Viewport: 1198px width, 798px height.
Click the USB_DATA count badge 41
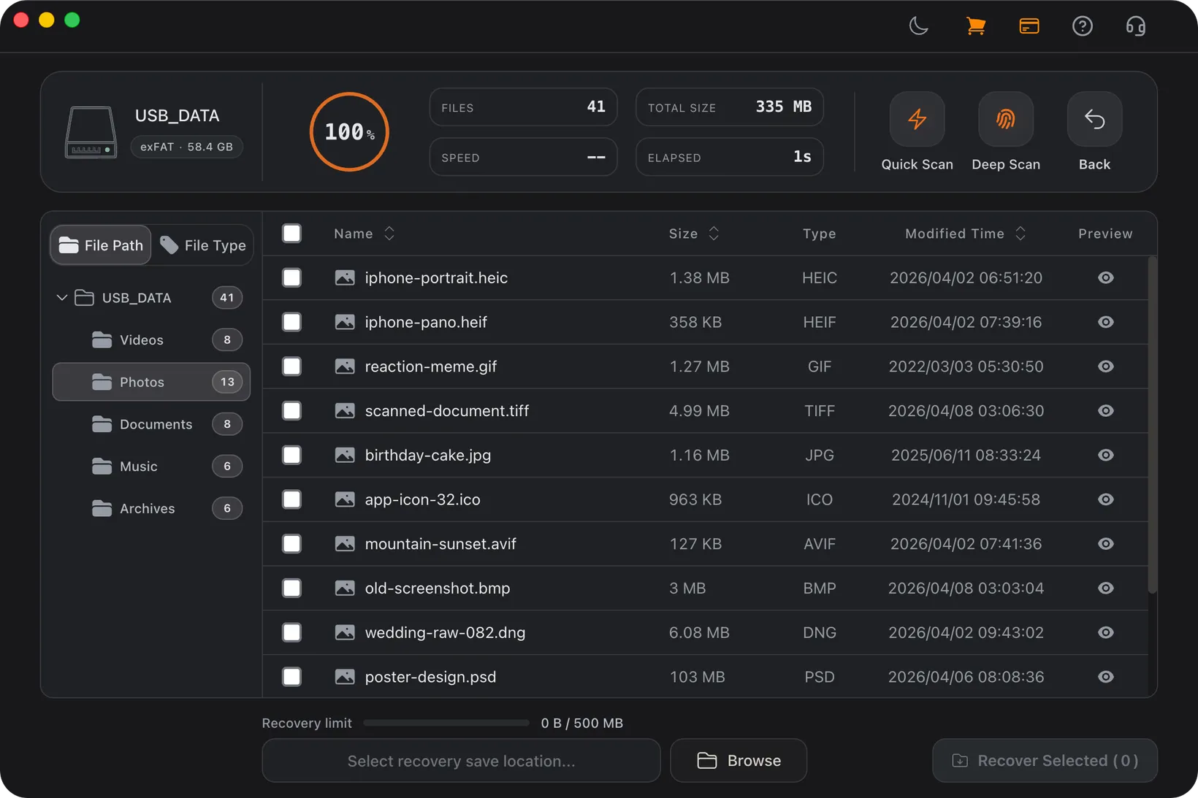[227, 298]
